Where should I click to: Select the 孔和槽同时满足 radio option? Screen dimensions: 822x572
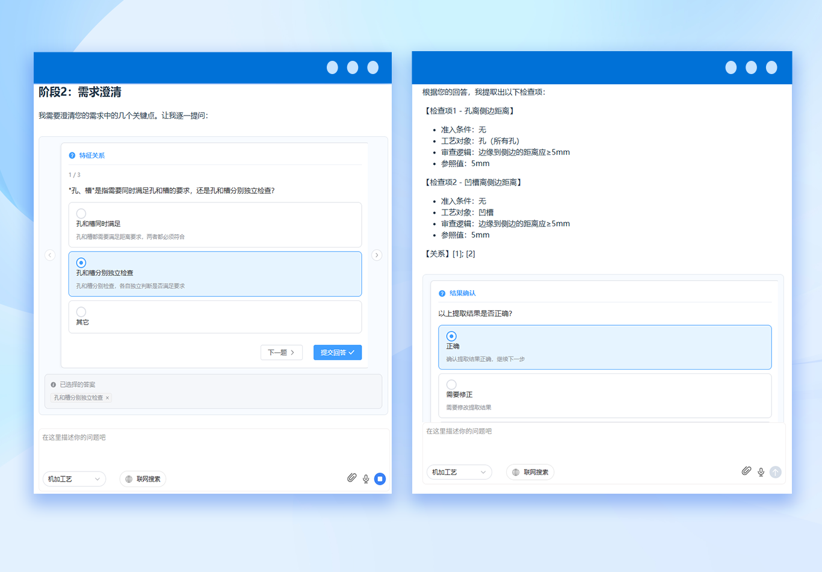(x=81, y=214)
